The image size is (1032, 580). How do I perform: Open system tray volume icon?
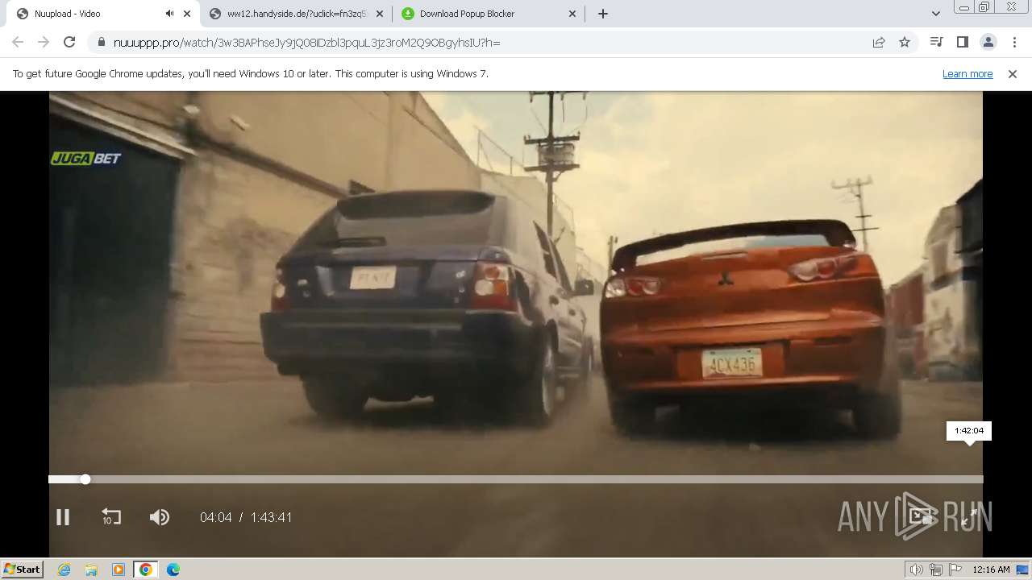coord(917,570)
